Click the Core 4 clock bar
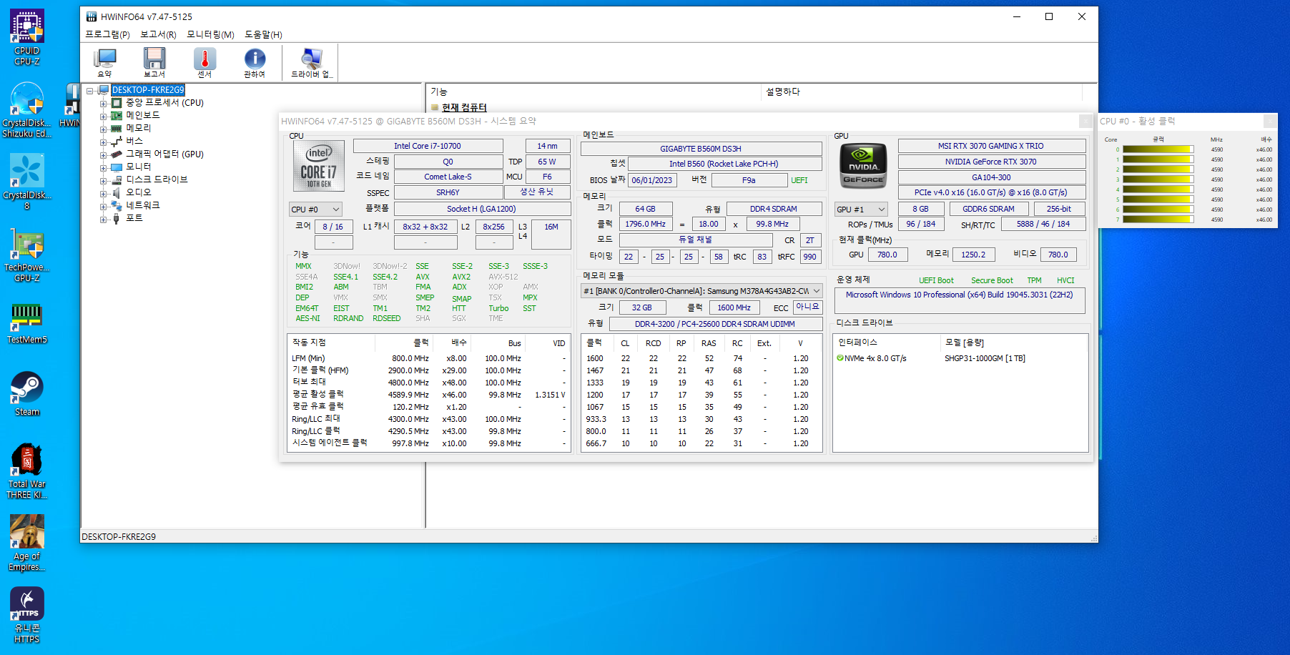The image size is (1290, 655). pyautogui.click(x=1158, y=189)
